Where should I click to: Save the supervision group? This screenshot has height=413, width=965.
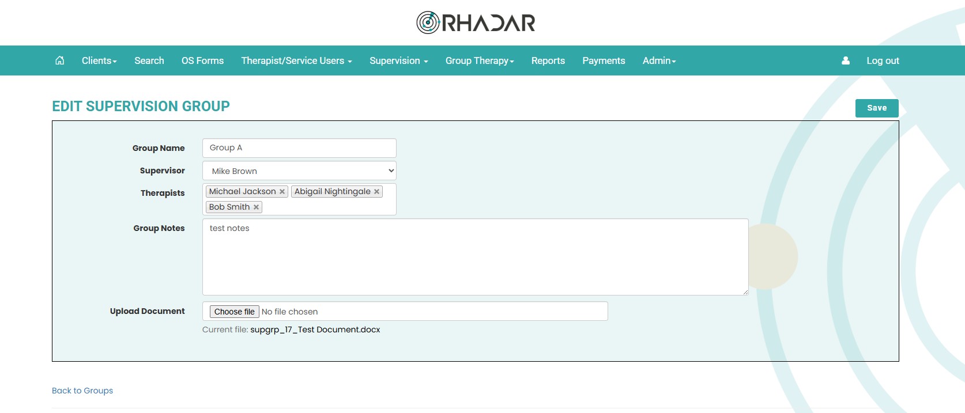tap(877, 108)
